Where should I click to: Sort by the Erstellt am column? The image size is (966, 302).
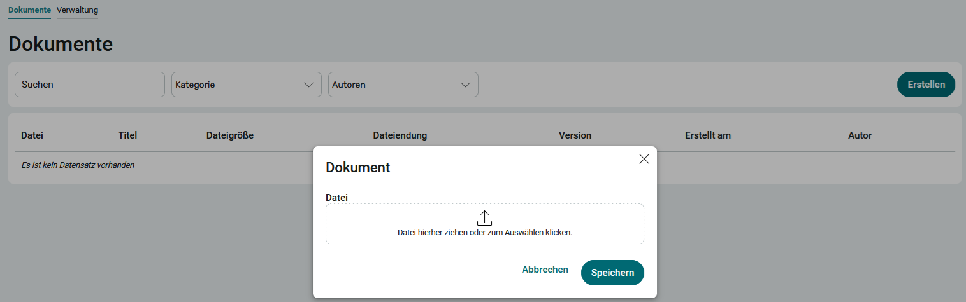click(x=707, y=135)
